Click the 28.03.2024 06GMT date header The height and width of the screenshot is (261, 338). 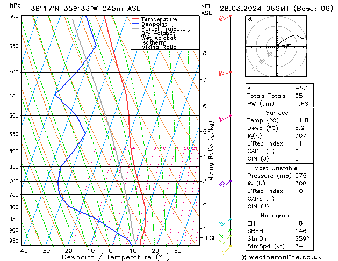[x=254, y=9]
